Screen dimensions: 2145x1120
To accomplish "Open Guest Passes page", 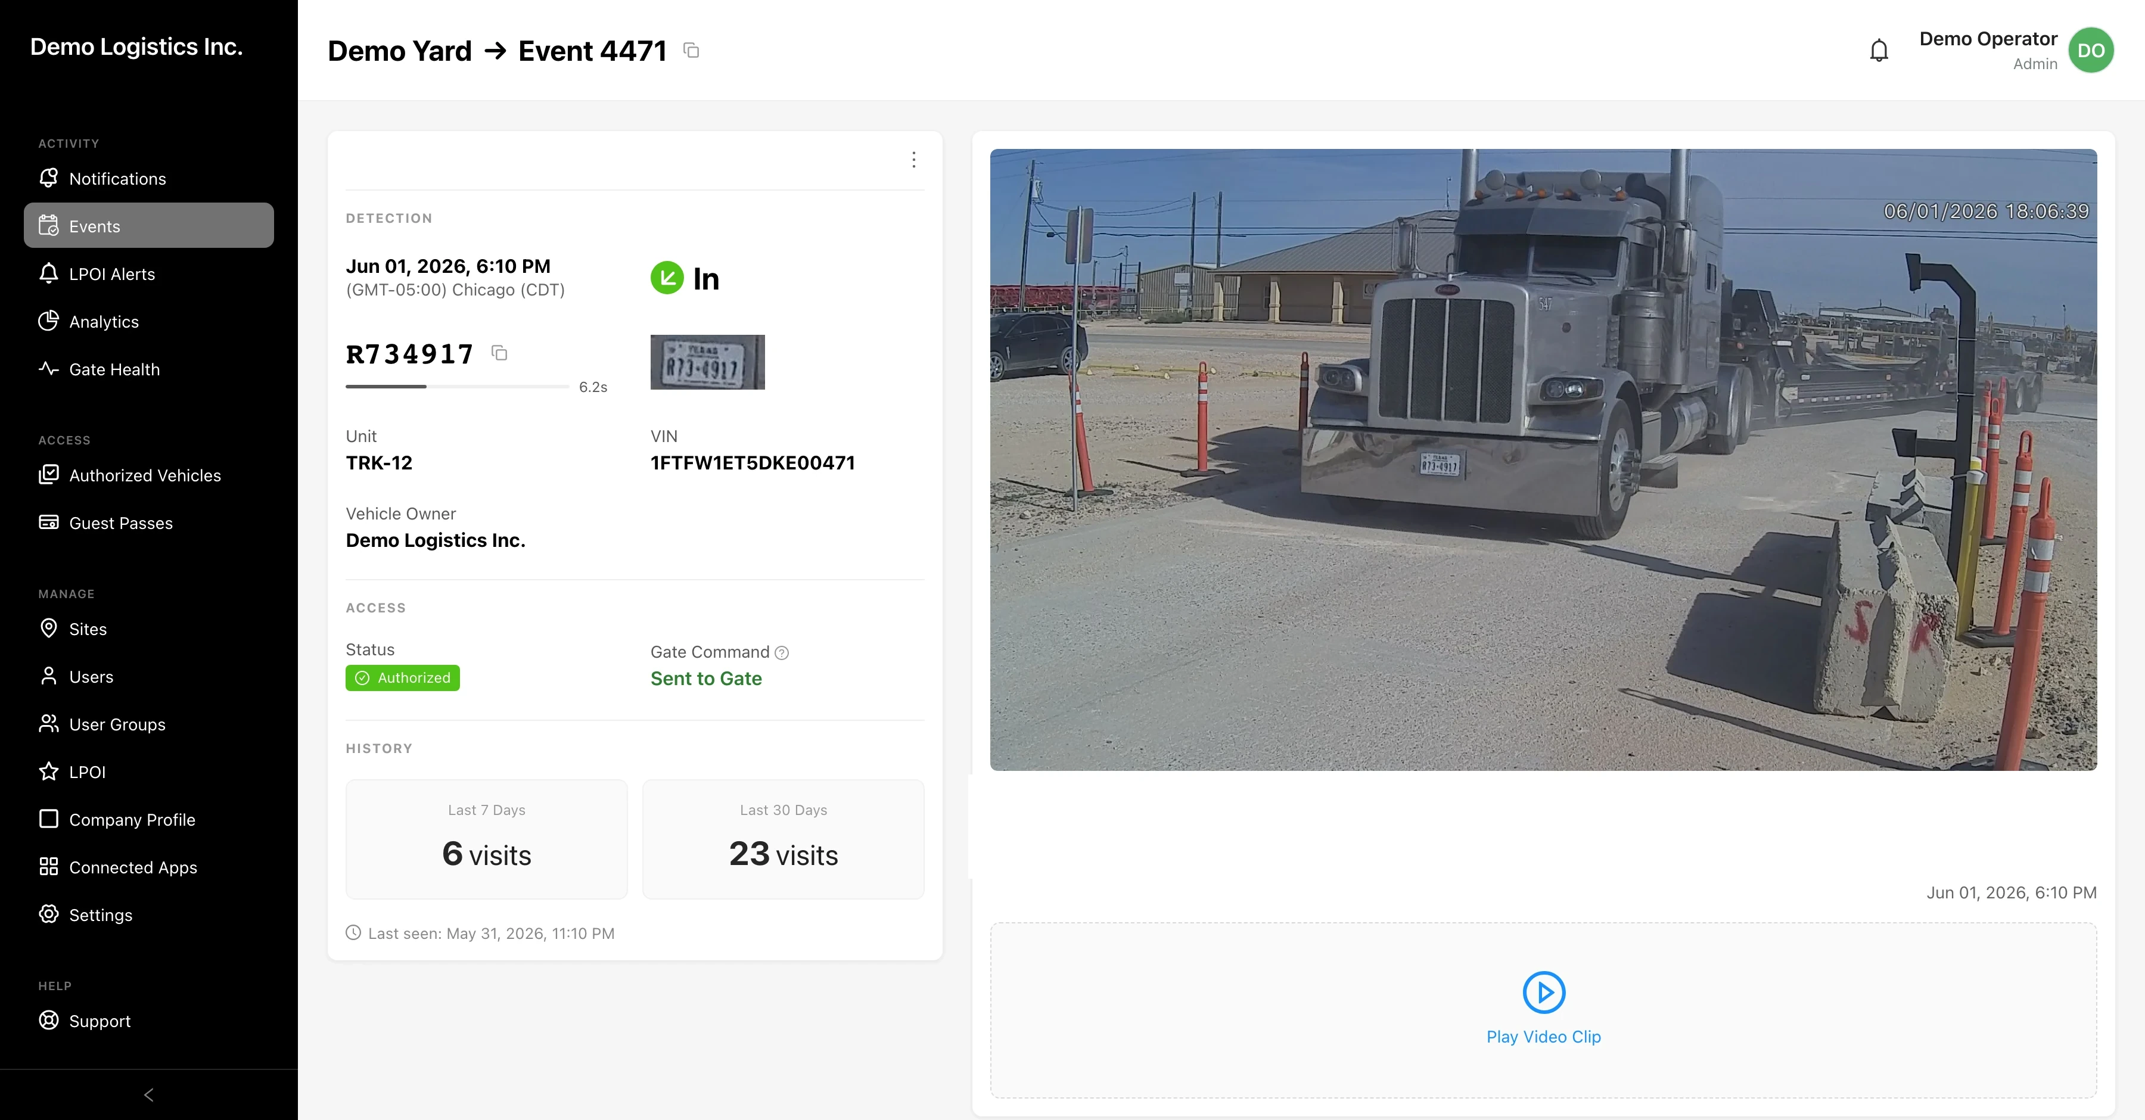I will (148, 523).
